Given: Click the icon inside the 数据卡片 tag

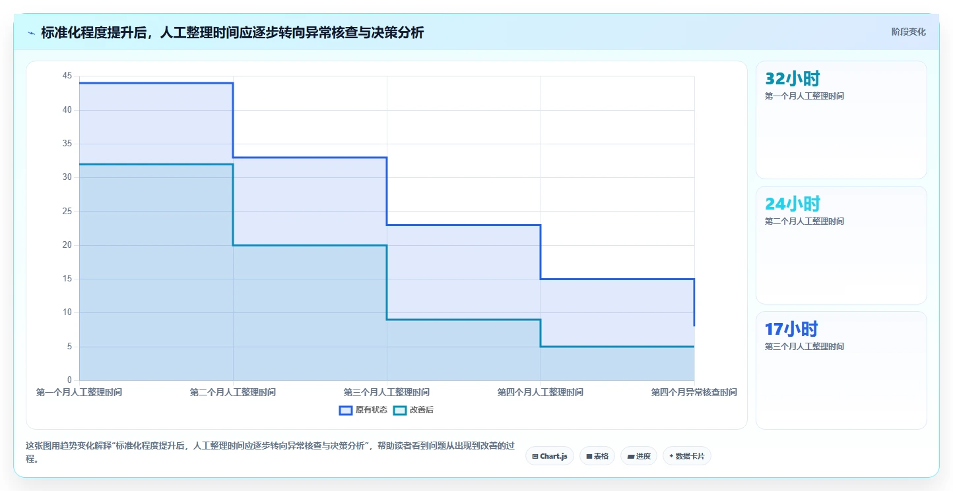Looking at the screenshot, I should click(x=671, y=456).
